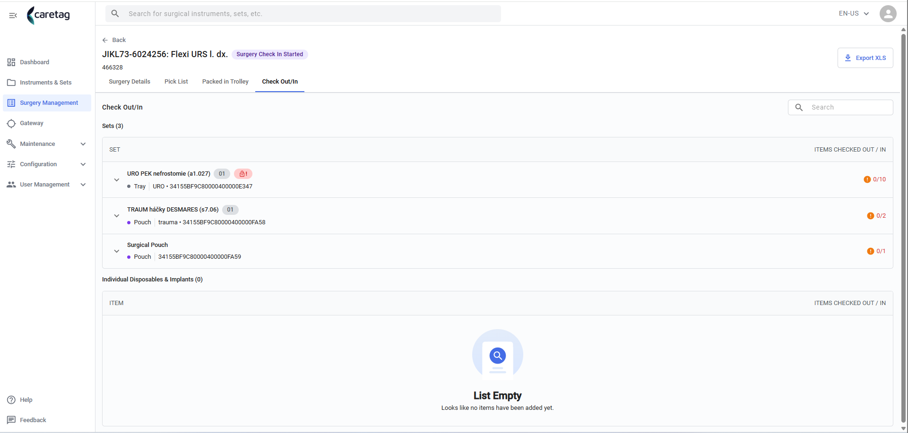Click the 01 badge on URO PEK set
The width and height of the screenshot is (908, 433).
(222, 174)
